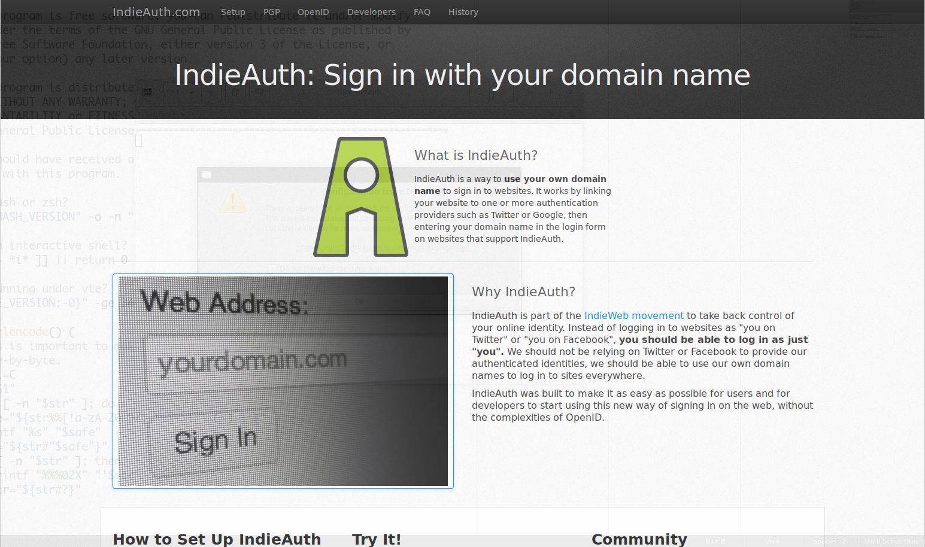Click Shell Script (Bash) in the status bar
925x547 pixels.
tap(891, 540)
